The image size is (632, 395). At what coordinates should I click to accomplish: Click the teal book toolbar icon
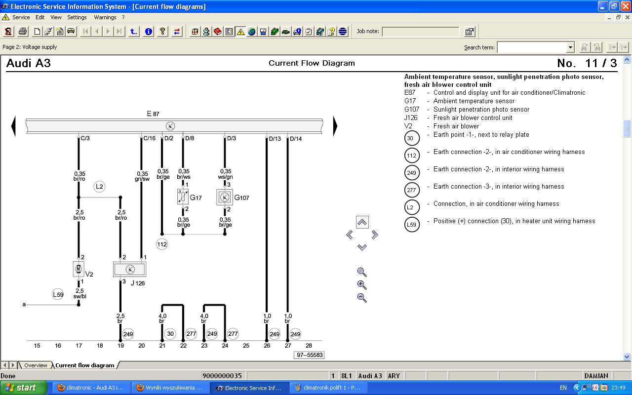point(320,32)
